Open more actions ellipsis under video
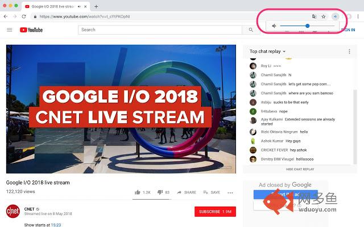364x227 pixels. click(230, 193)
